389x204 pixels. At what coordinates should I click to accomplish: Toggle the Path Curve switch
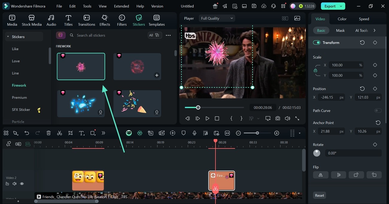click(378, 111)
